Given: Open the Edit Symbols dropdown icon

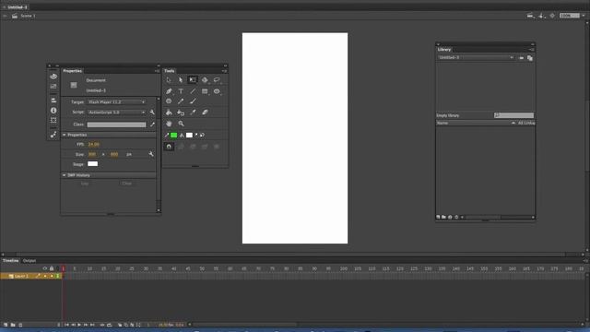Looking at the screenshot, I should [x=542, y=16].
